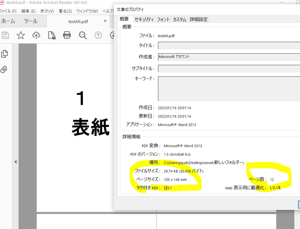Switch to the フォント tab
Screen dimensions: 300x229
pos(163,19)
